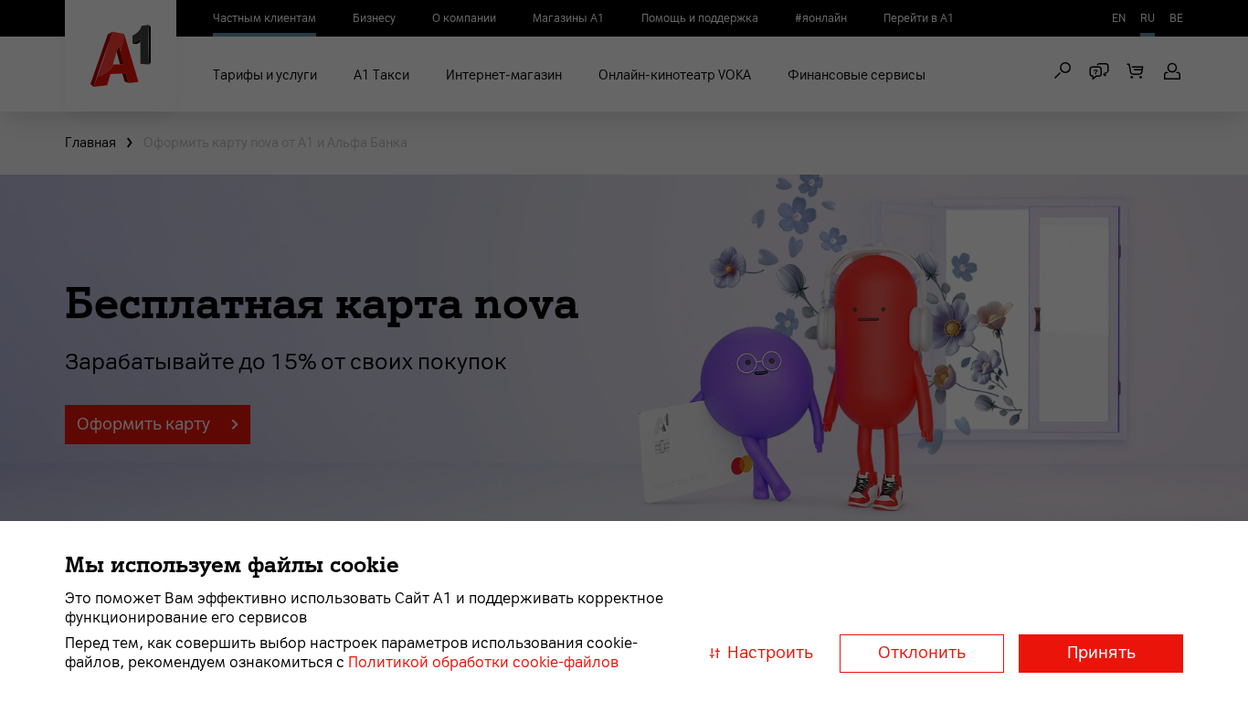
Task: Open Политикой обработки cookie-файлов link
Action: tap(483, 662)
